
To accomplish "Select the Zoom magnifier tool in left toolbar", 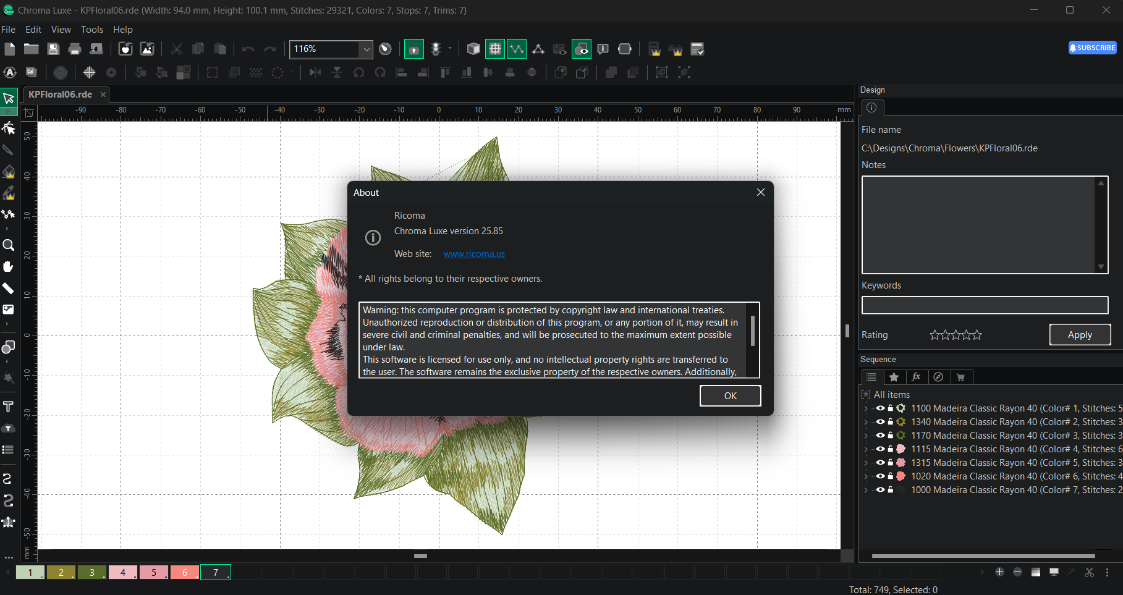I will click(x=9, y=245).
